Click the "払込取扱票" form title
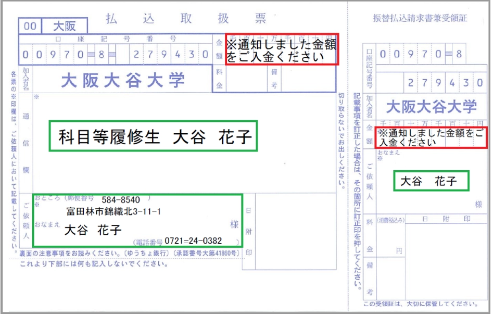Image resolution: width=493 pixels, height=315 pixels. (186, 19)
